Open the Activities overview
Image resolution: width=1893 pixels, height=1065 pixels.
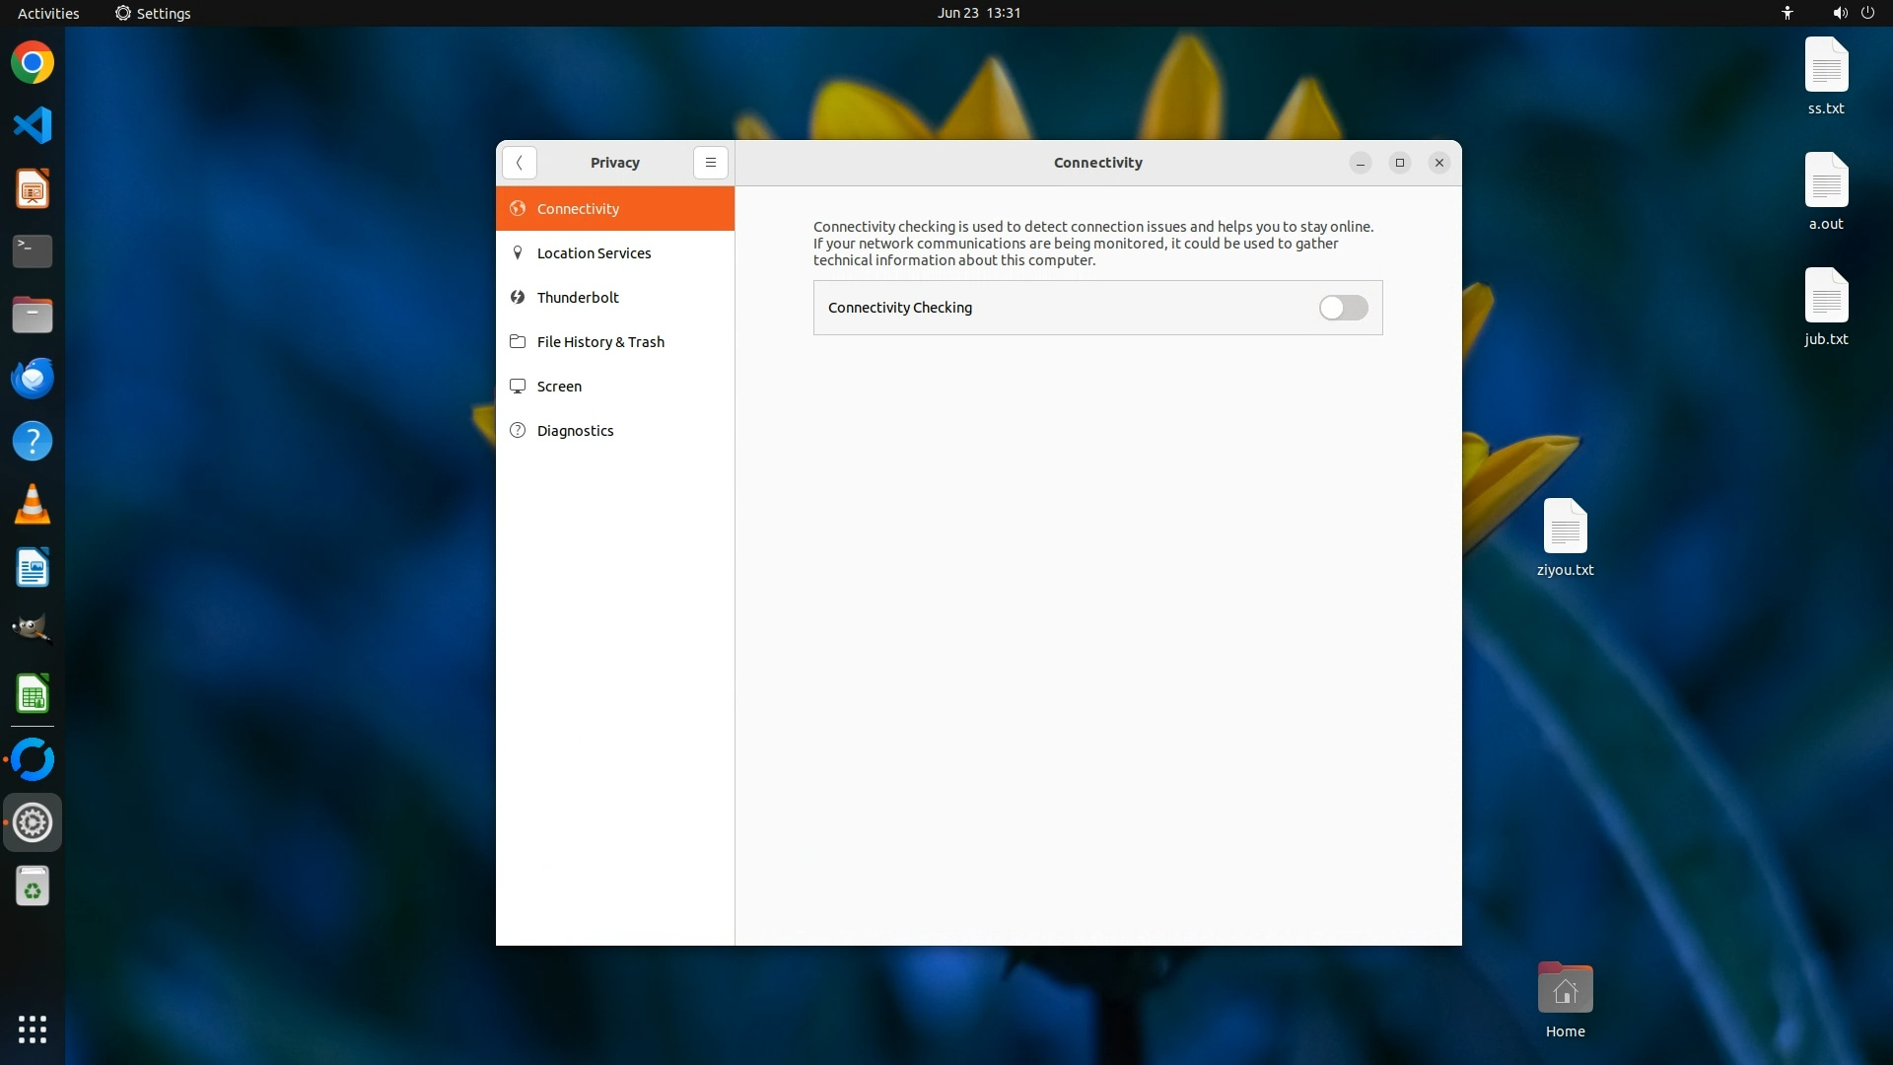click(x=48, y=13)
